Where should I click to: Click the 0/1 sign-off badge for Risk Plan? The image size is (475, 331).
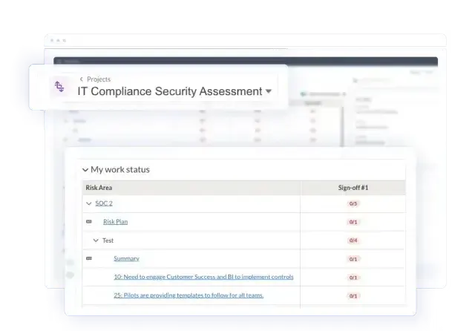click(x=353, y=222)
